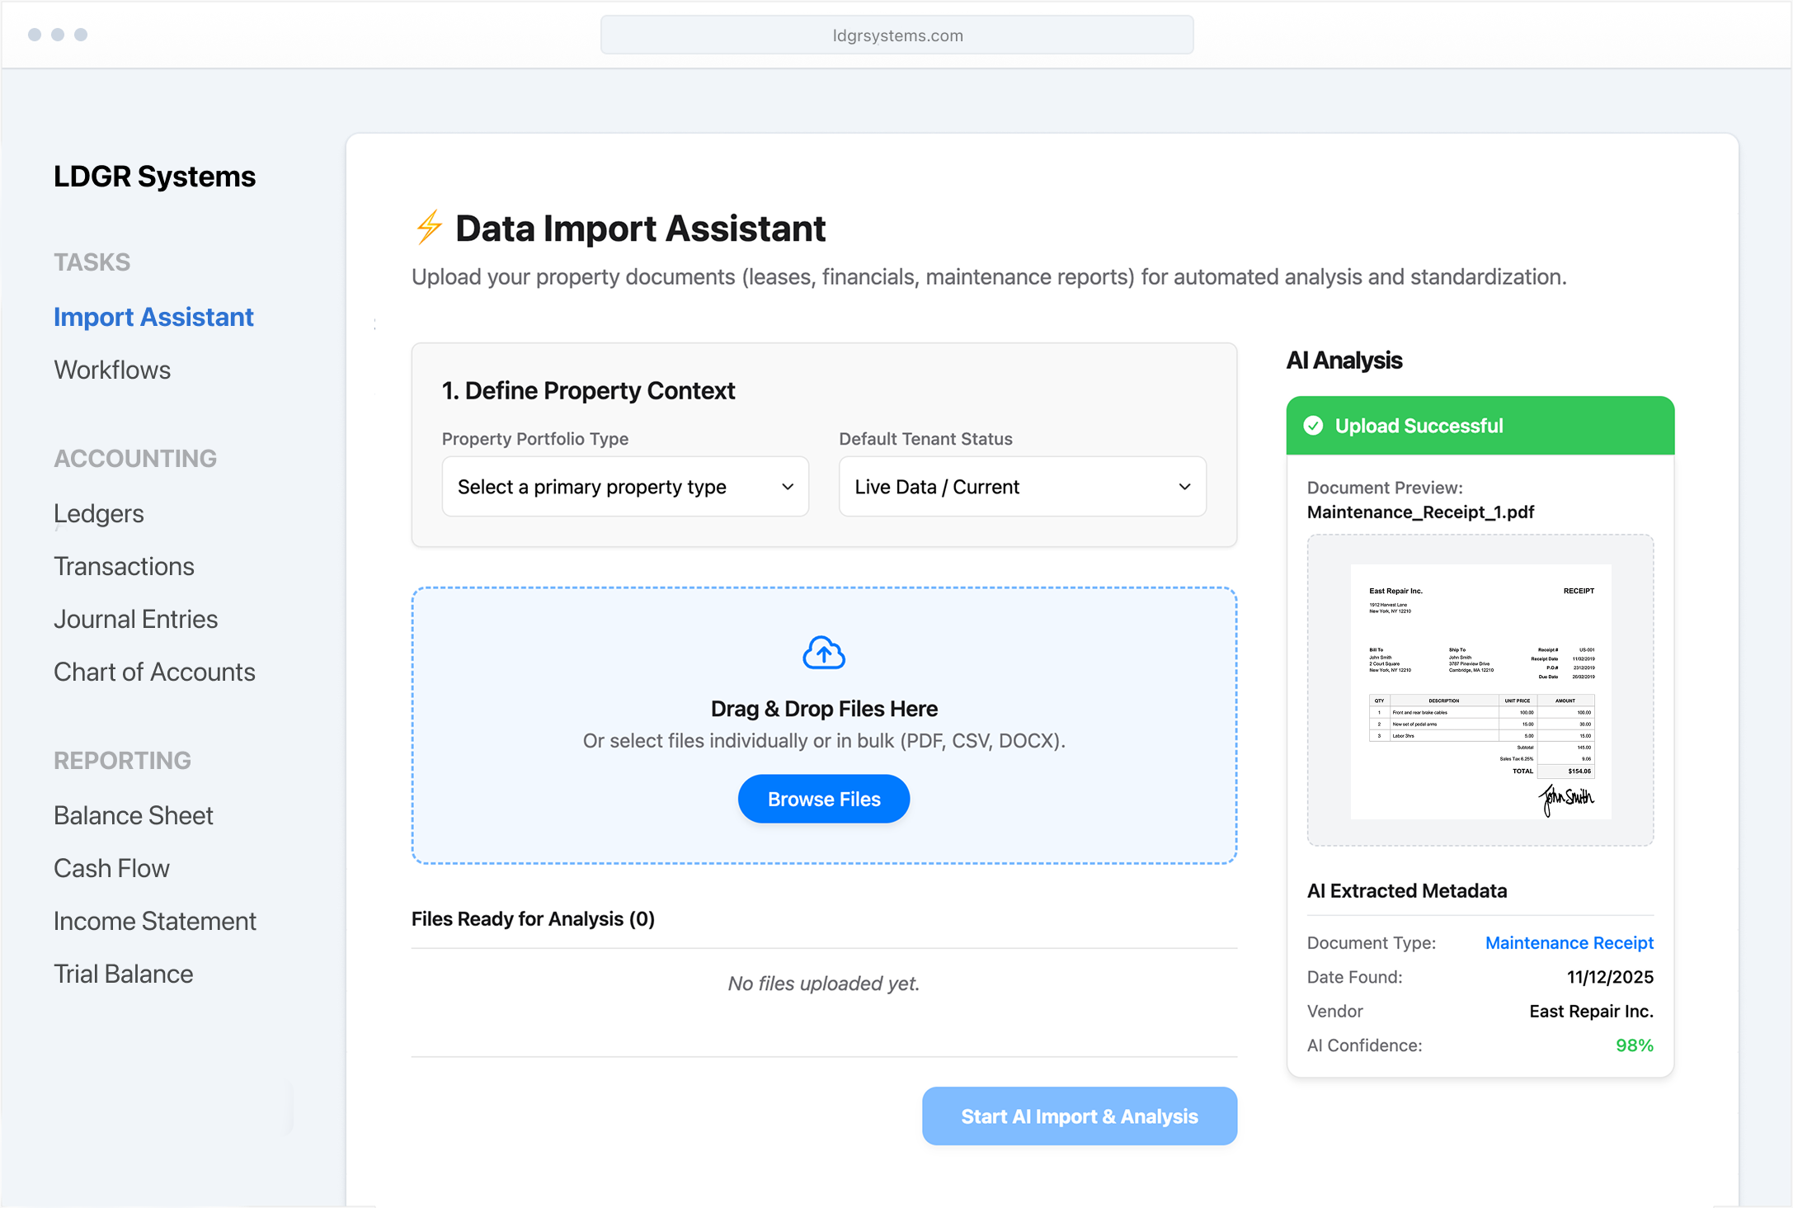Open the Workflows sidebar item
This screenshot has height=1208, width=1793.
(112, 370)
